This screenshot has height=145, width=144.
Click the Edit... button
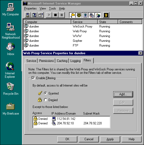tap(123, 102)
